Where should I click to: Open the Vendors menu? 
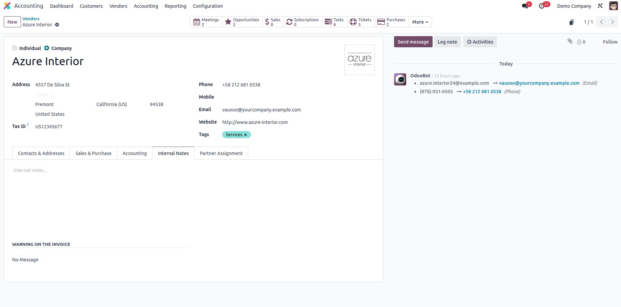[118, 6]
